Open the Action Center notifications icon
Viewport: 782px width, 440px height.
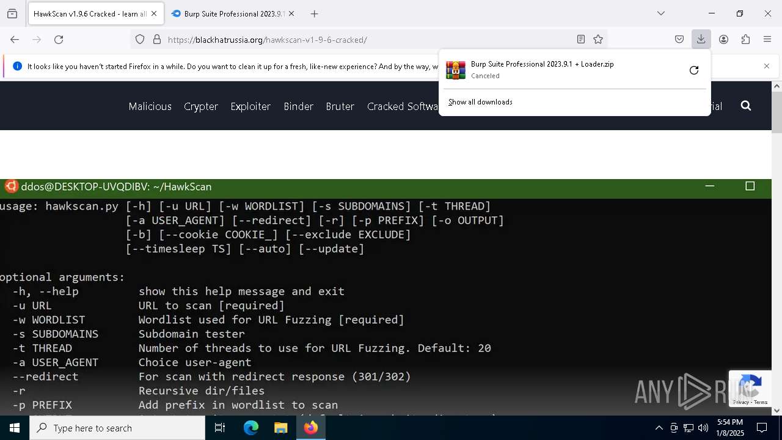click(x=762, y=428)
